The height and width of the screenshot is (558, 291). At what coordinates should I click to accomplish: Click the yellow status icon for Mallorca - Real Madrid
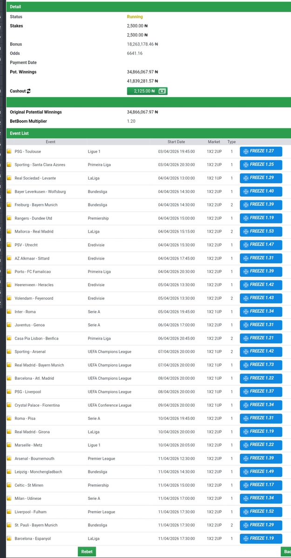pos(9,232)
